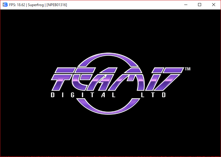This screenshot has height=157, width=221.
Task: Close the Superfrog game window
Action: point(214,5)
